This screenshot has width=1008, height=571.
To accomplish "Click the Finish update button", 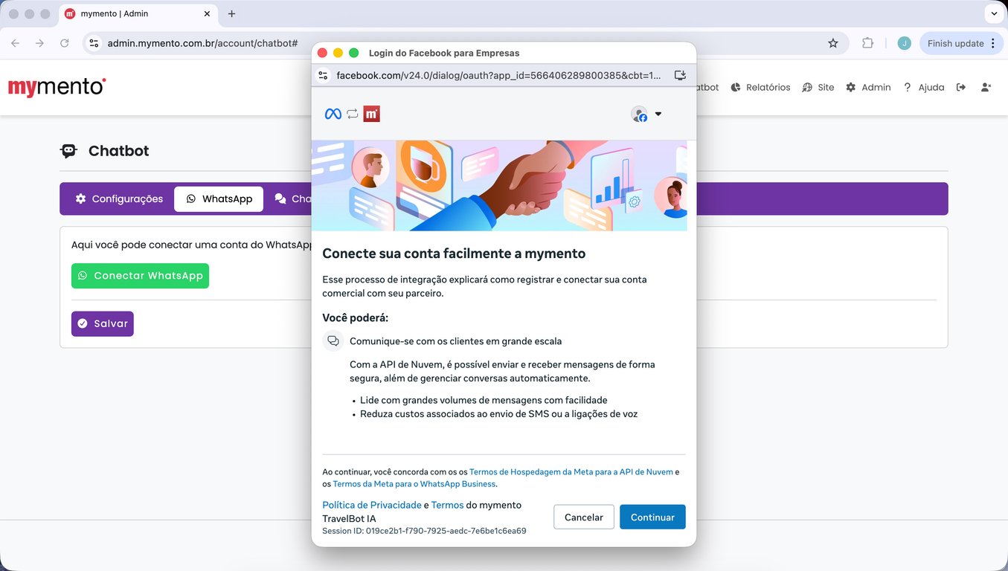I will [956, 43].
